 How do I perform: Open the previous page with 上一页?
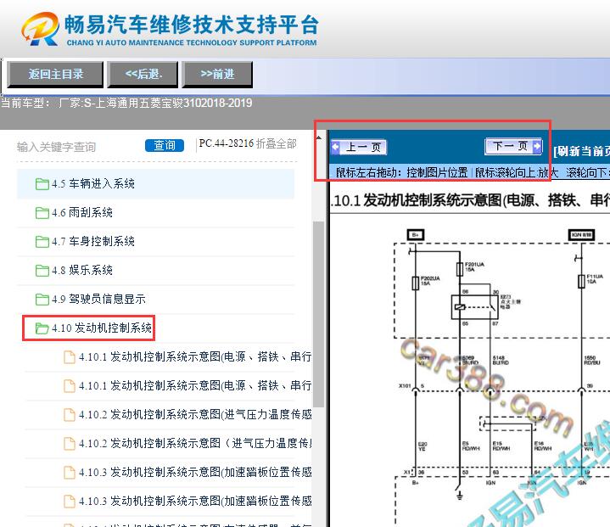point(359,147)
